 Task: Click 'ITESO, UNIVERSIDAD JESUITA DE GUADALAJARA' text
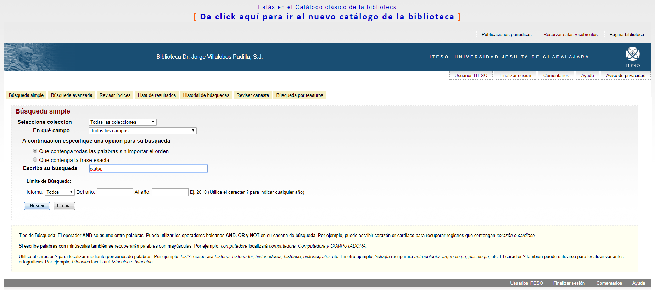point(509,57)
